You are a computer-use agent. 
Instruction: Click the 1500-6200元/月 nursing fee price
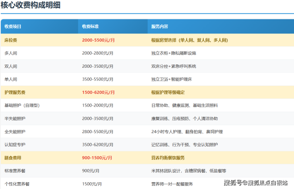98,92
